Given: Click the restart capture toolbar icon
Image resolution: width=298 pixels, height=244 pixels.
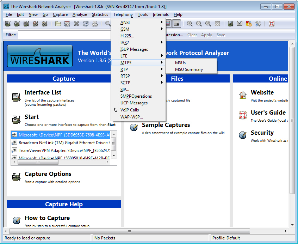Looking at the screenshot, I should 44,24.
